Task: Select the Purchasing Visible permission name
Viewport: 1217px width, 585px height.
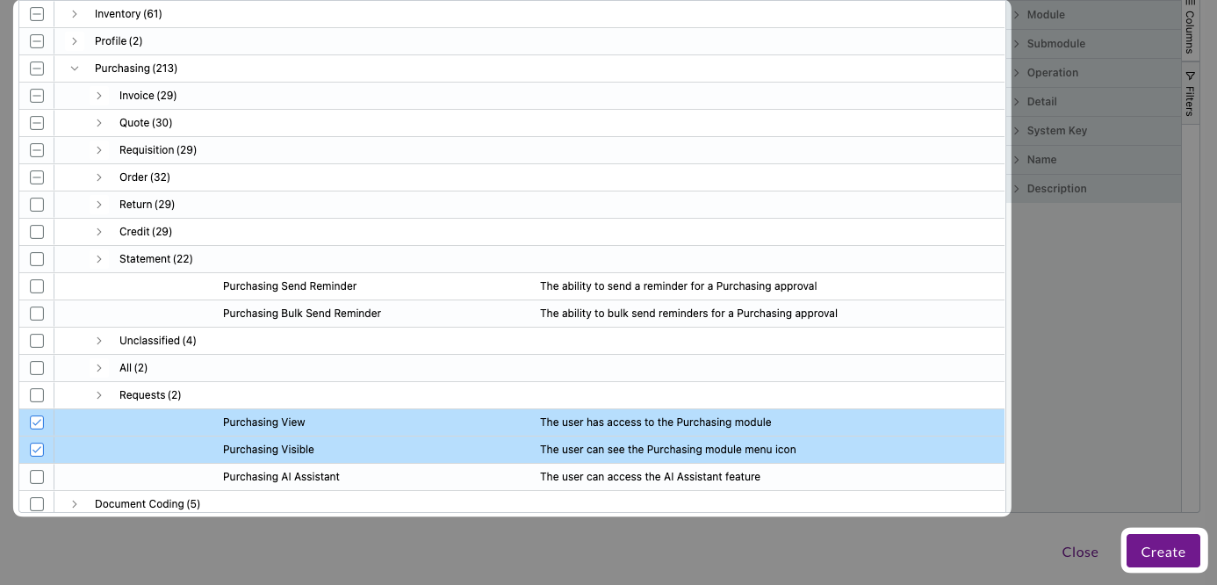Action: [269, 450]
